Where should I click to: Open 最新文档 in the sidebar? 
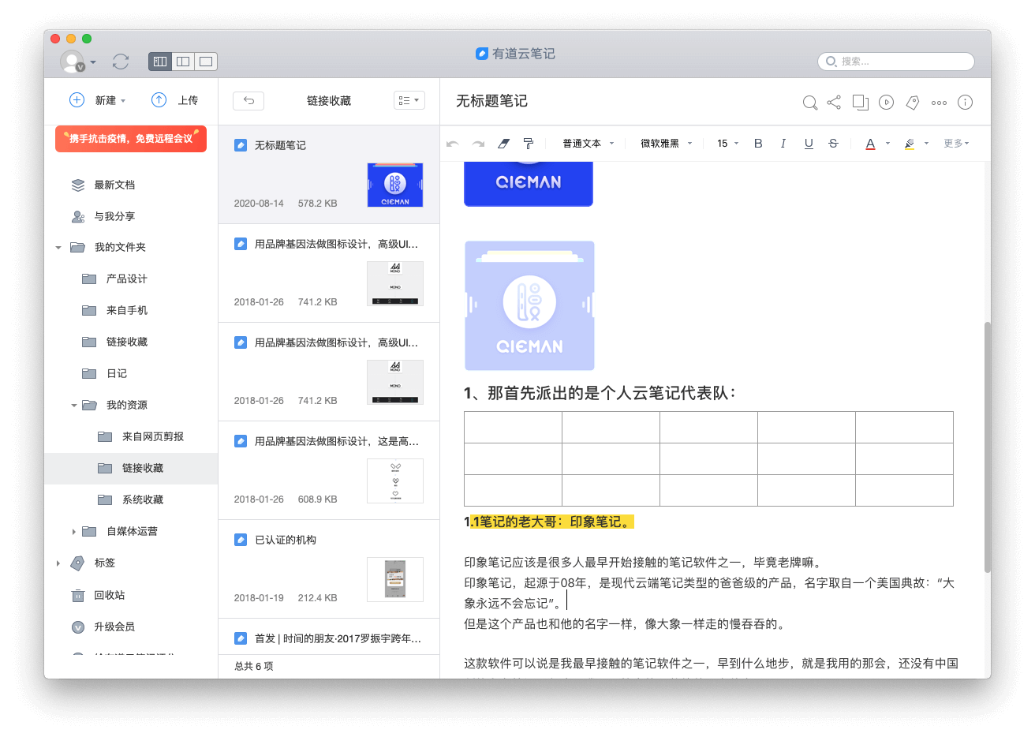coord(114,185)
